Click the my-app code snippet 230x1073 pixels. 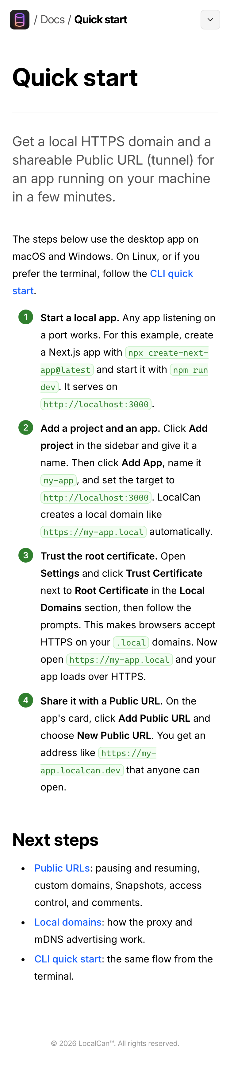pyautogui.click(x=59, y=480)
